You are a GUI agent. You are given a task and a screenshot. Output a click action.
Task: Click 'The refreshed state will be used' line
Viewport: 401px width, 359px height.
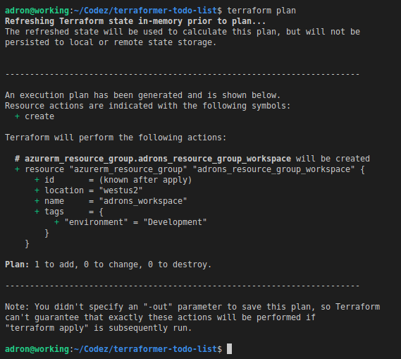183,32
